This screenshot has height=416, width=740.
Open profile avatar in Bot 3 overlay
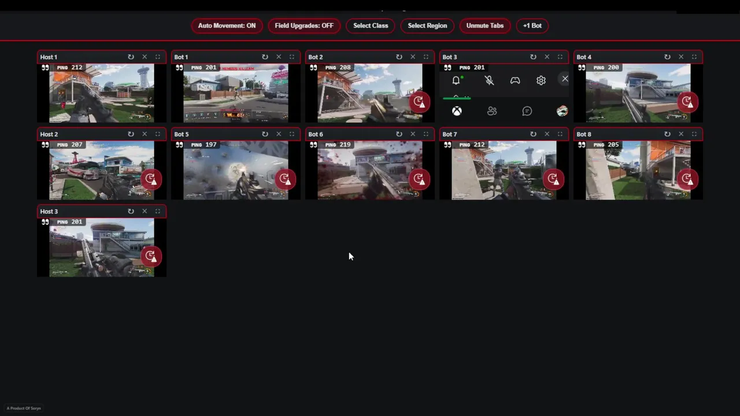562,111
